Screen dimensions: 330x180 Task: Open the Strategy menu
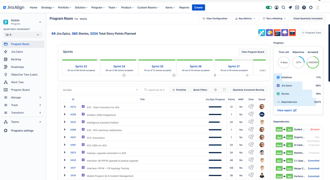pyautogui.click(x=48, y=8)
